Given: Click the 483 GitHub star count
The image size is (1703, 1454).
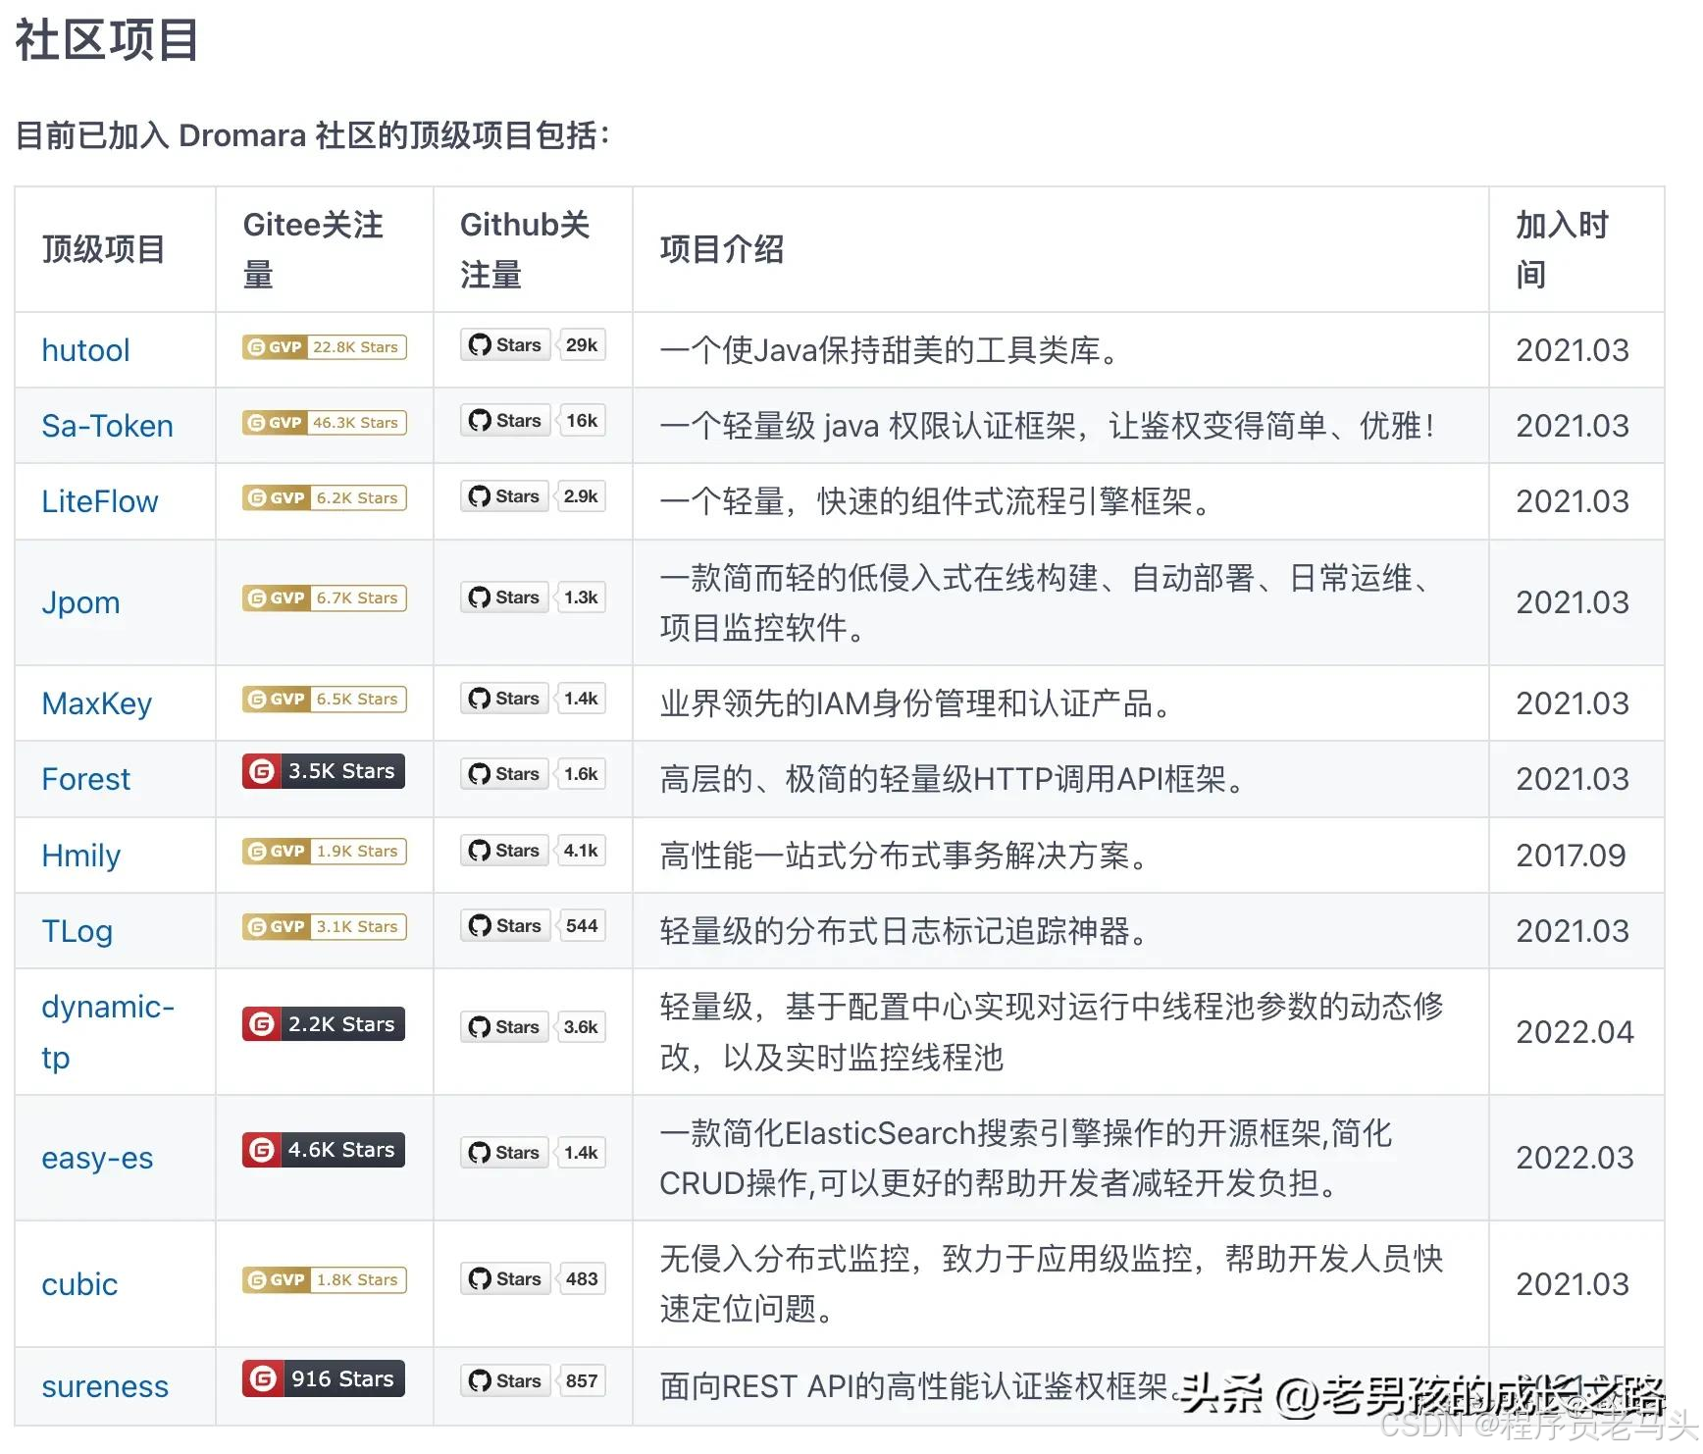Looking at the screenshot, I should click(582, 1279).
